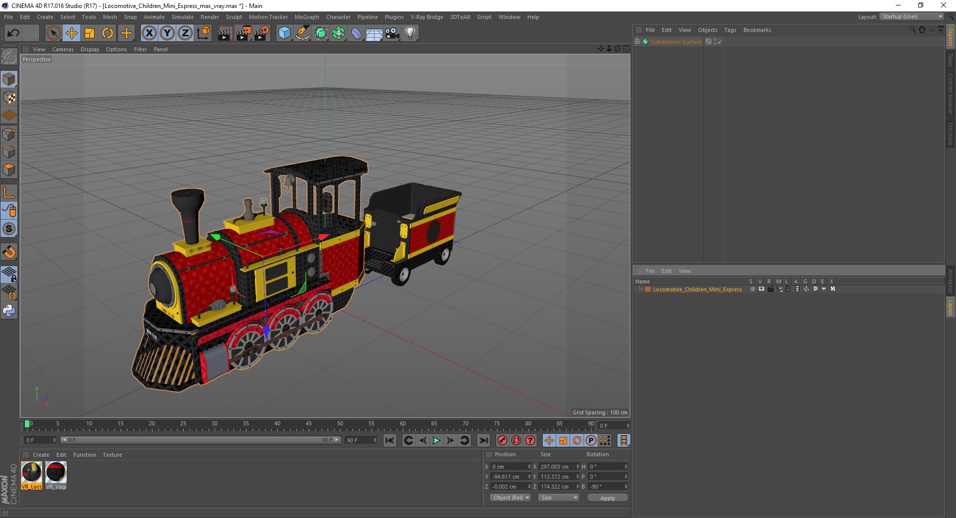
Task: Make the object editable
Action: (9, 57)
